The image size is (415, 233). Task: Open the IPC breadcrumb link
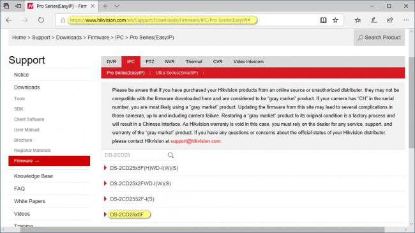[119, 38]
